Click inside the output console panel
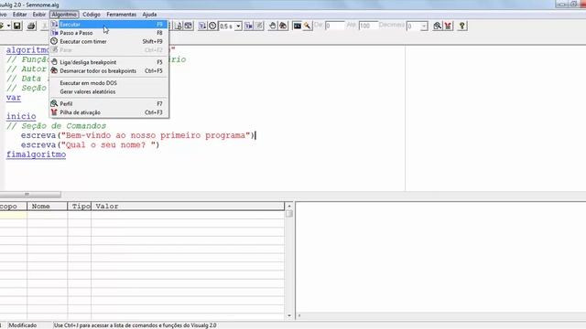Viewport: 586px width, 329px height. click(x=441, y=258)
